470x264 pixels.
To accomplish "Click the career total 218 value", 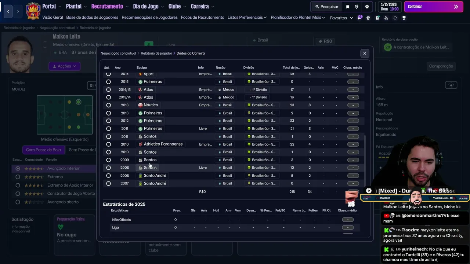I will click(x=292, y=192).
